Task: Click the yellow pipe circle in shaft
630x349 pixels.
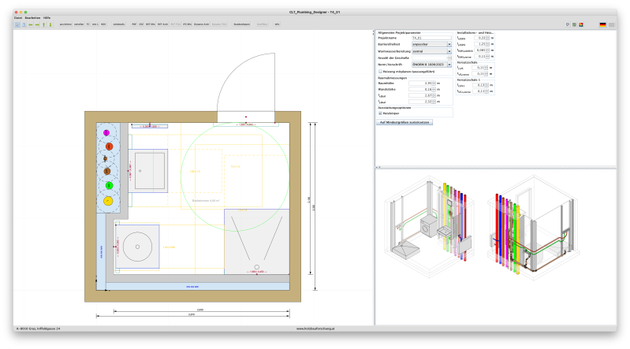Action: click(x=108, y=201)
